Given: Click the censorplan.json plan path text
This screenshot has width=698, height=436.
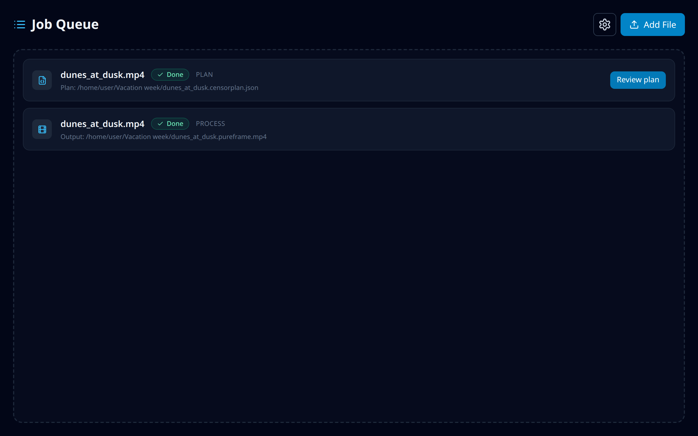Looking at the screenshot, I should click(x=160, y=88).
